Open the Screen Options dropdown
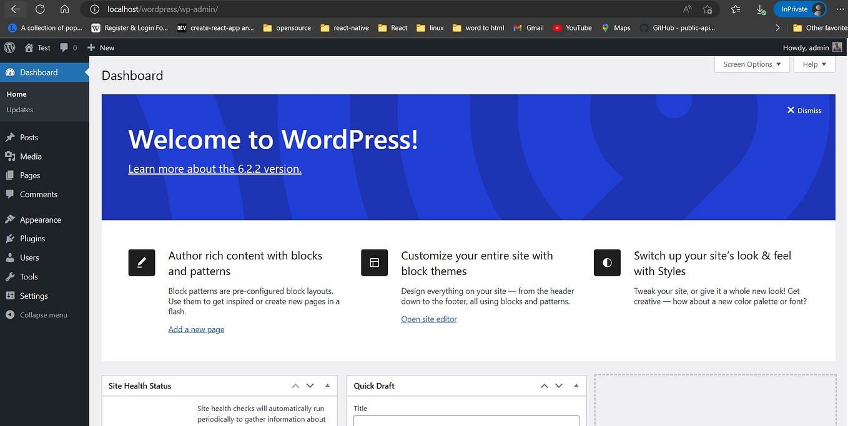 751,64
